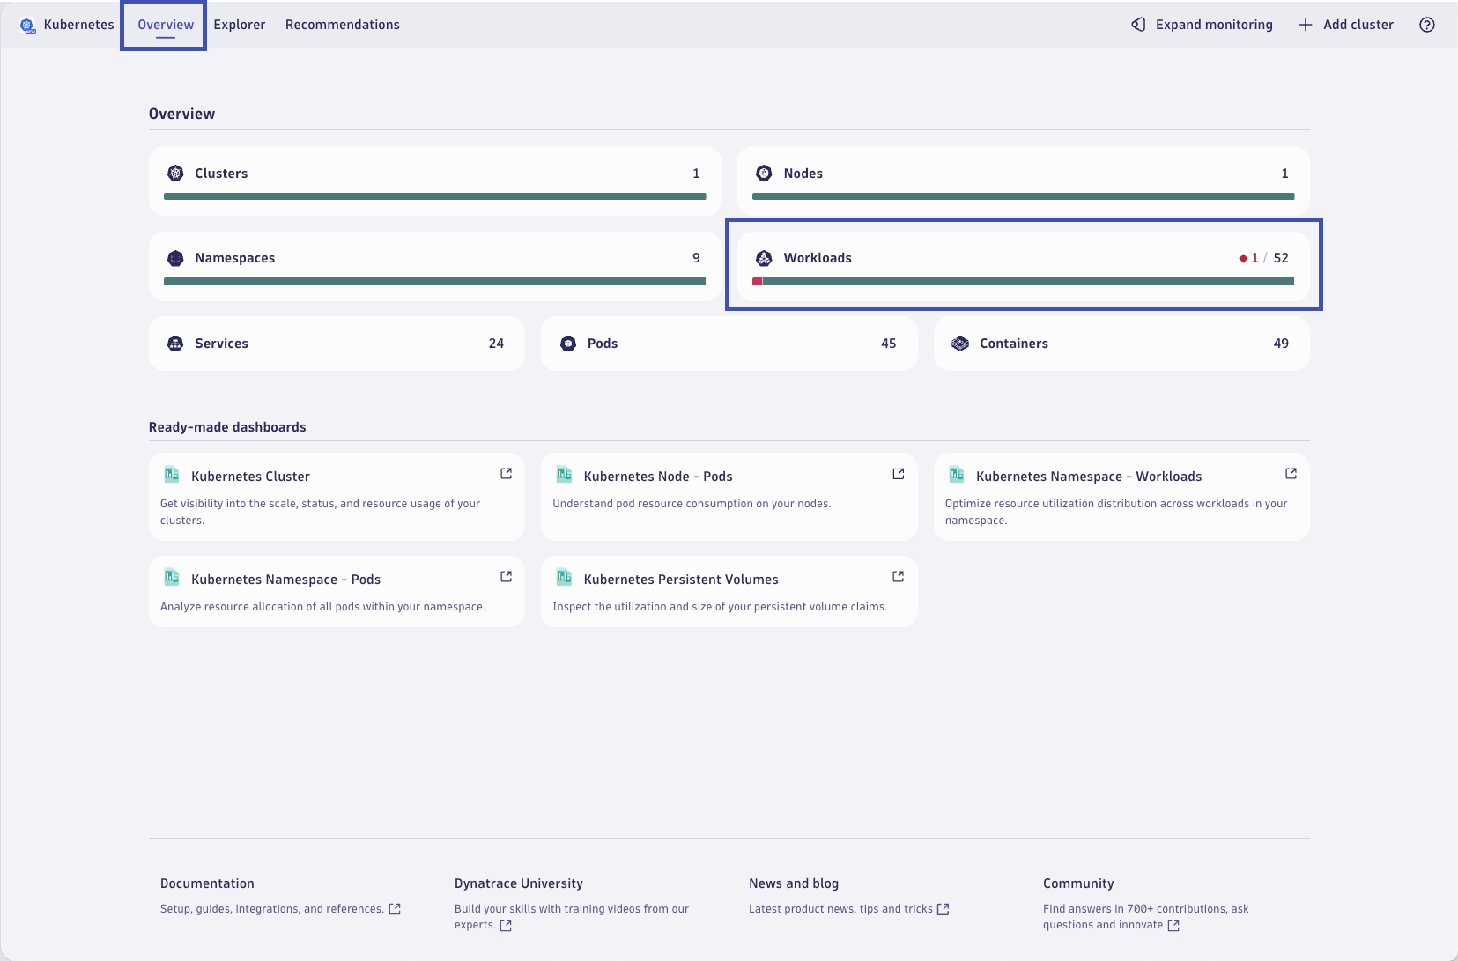Click the Services label
This screenshot has width=1458, height=961.
[x=221, y=344]
